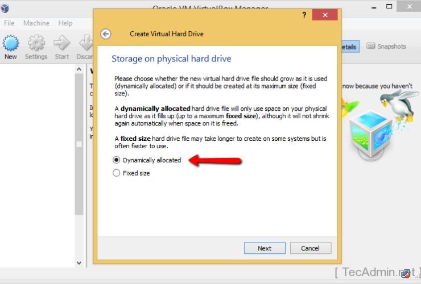Viewport: 421px width, 284px height.
Task: Open the Machine menu
Action: [36, 23]
